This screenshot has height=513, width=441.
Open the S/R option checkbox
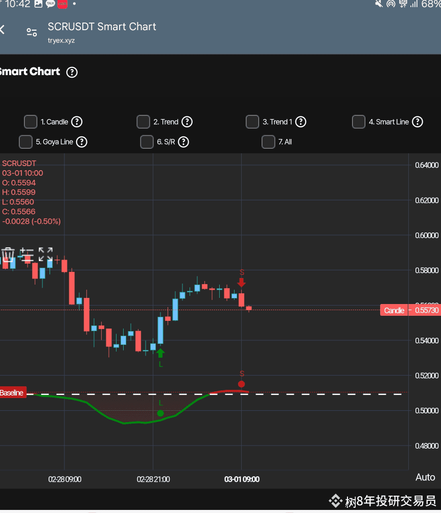(147, 142)
